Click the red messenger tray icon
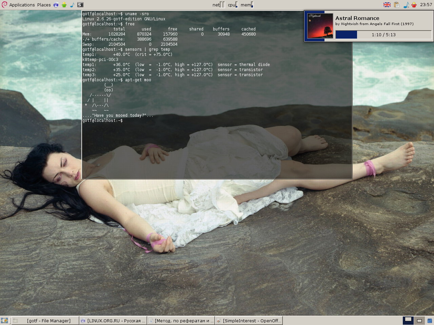 414,5
